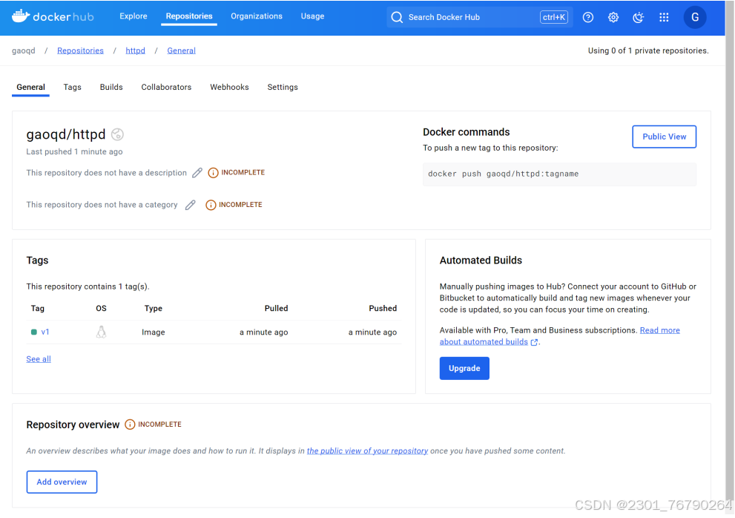The width and height of the screenshot is (735, 518).
Task: Switch to the Collaborators tab
Action: coord(166,88)
